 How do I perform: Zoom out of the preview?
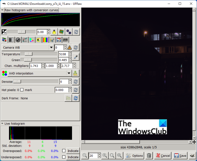[85, 156]
